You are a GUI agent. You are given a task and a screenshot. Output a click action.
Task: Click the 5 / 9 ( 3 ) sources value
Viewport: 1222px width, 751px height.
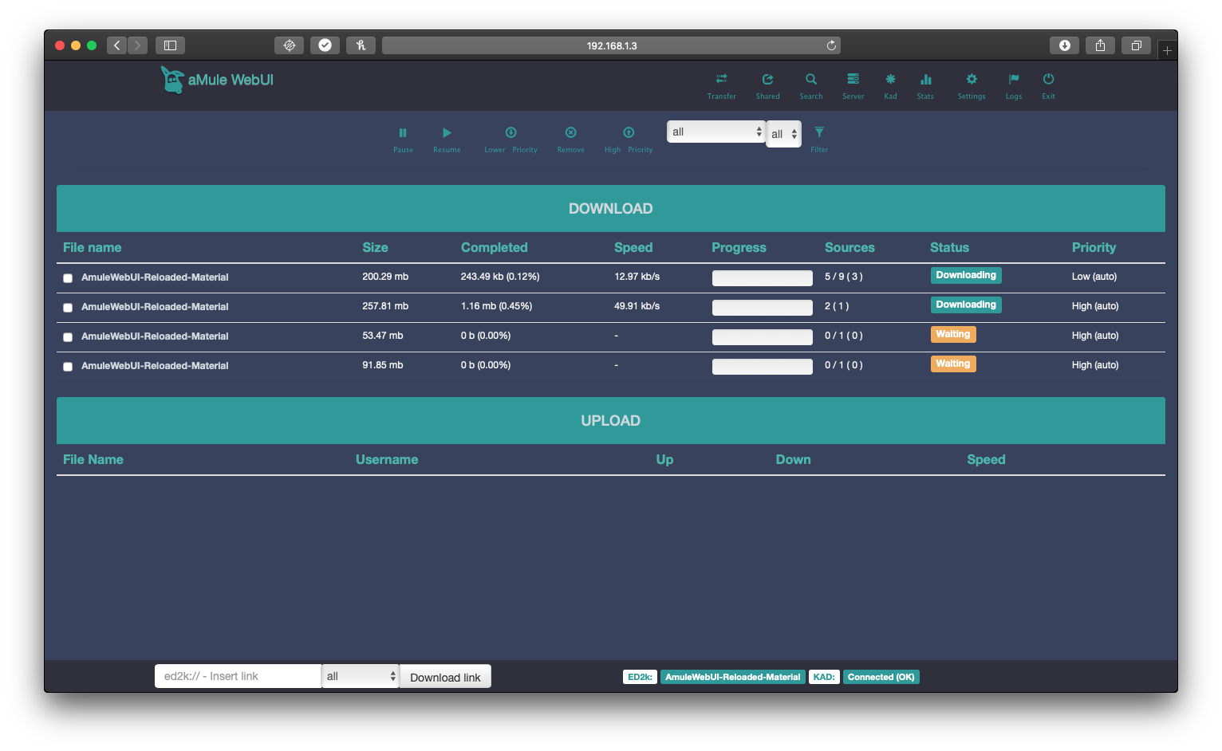pos(844,277)
